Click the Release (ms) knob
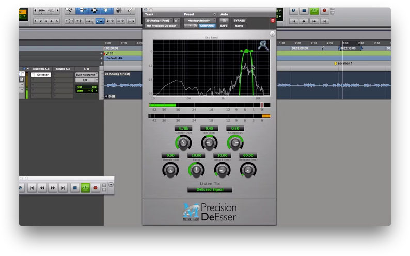 click(x=248, y=170)
